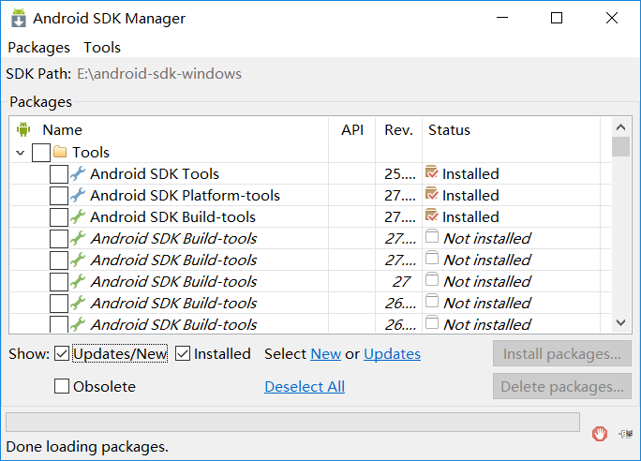Uncheck the Installed show checkbox
The height and width of the screenshot is (461, 641).
click(x=183, y=353)
